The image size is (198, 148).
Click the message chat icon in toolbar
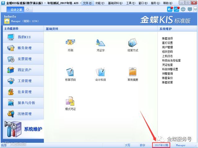click(190, 9)
